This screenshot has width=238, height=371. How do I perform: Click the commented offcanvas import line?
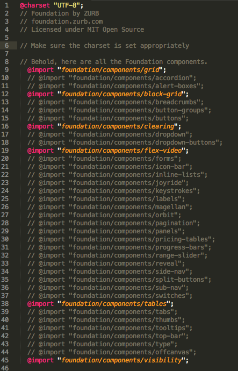(x=112, y=352)
